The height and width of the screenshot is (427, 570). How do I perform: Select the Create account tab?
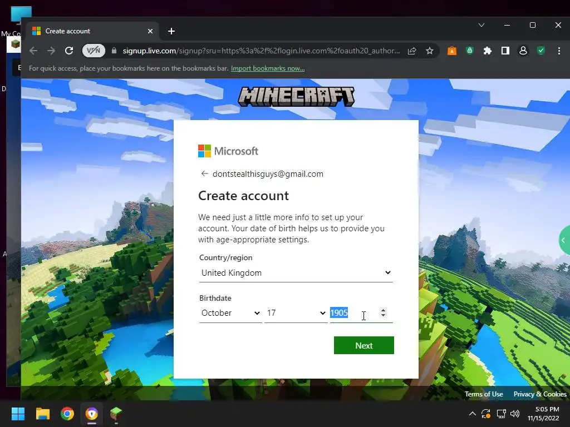point(92,31)
